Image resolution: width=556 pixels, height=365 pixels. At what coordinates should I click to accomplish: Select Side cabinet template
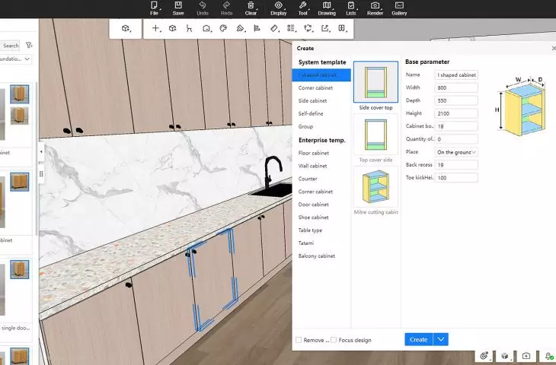tap(312, 101)
